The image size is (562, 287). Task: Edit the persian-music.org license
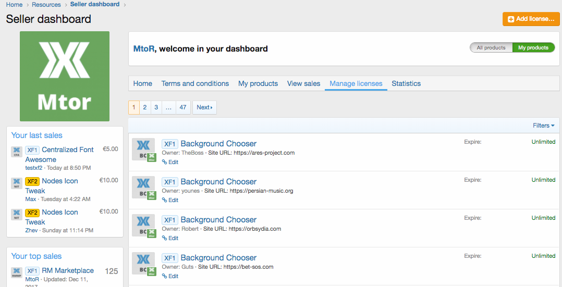[170, 200]
